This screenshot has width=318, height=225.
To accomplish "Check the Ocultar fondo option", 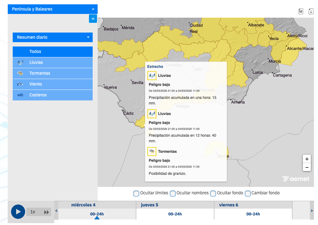I will 213,193.
